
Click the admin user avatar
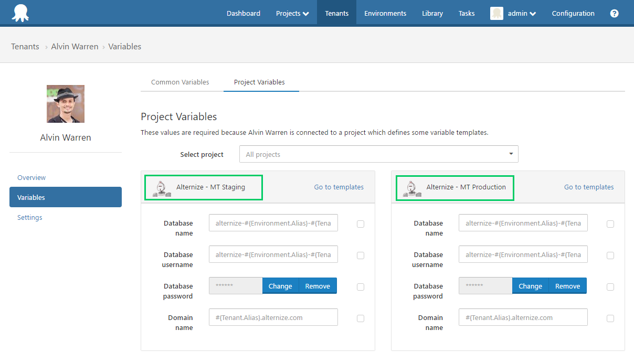coord(496,13)
